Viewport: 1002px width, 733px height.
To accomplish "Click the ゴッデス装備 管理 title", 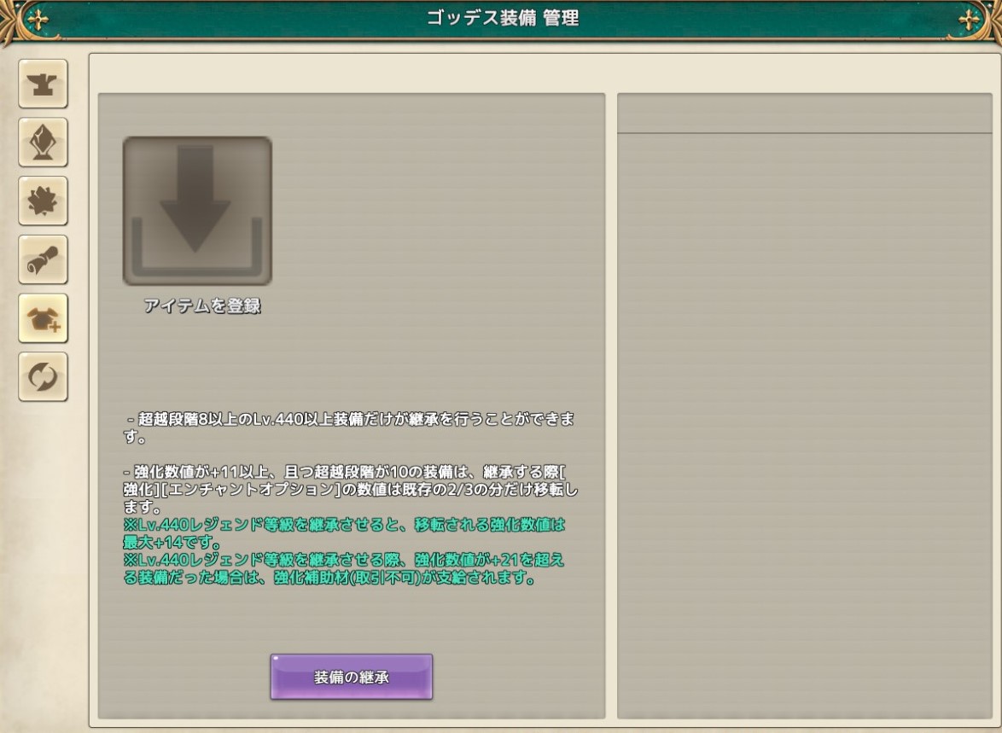I will [x=502, y=18].
